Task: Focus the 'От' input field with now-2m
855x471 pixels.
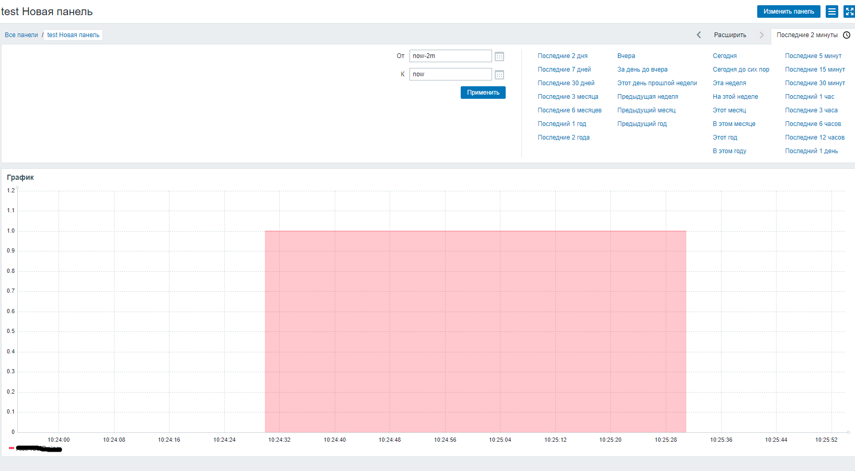Action: click(450, 56)
